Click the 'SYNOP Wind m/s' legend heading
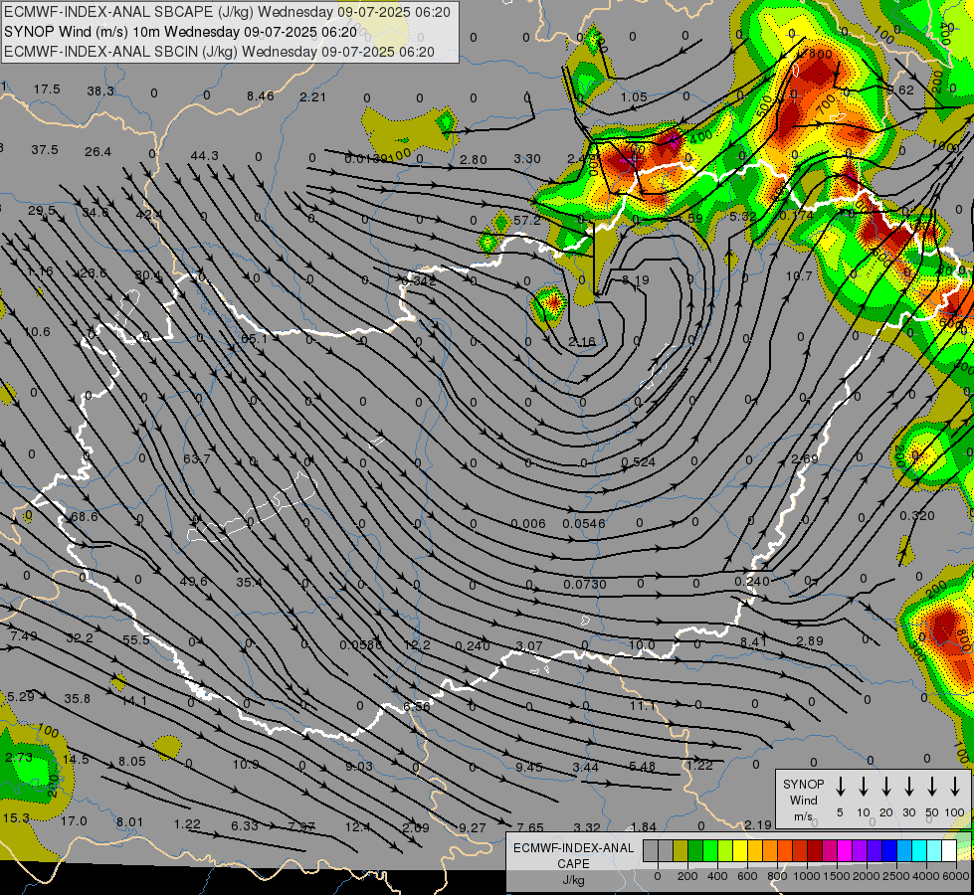974x895 pixels. 803,800
